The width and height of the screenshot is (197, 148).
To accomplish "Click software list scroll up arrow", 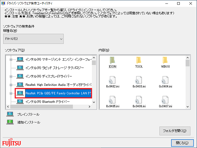I will click(94, 58).
